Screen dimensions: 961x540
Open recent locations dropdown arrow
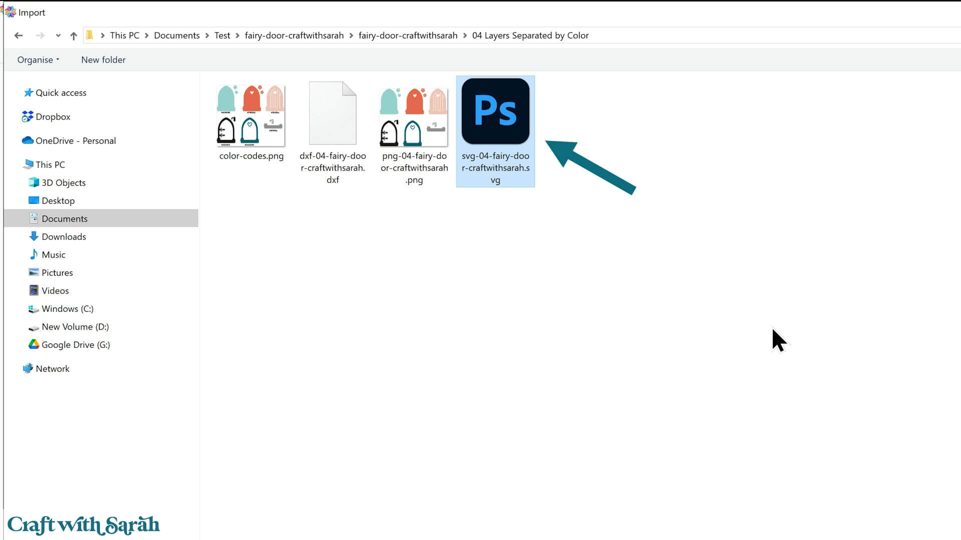[58, 35]
